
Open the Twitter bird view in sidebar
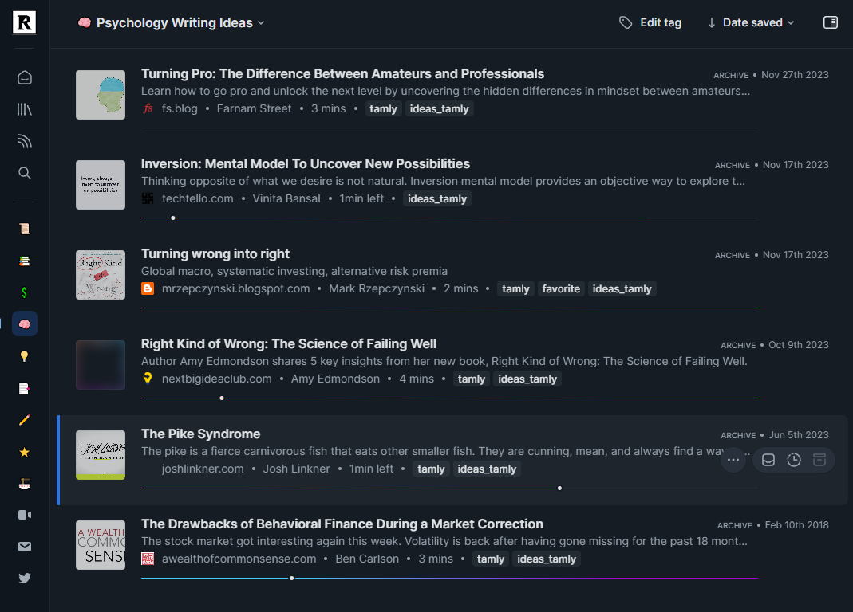pyautogui.click(x=25, y=578)
